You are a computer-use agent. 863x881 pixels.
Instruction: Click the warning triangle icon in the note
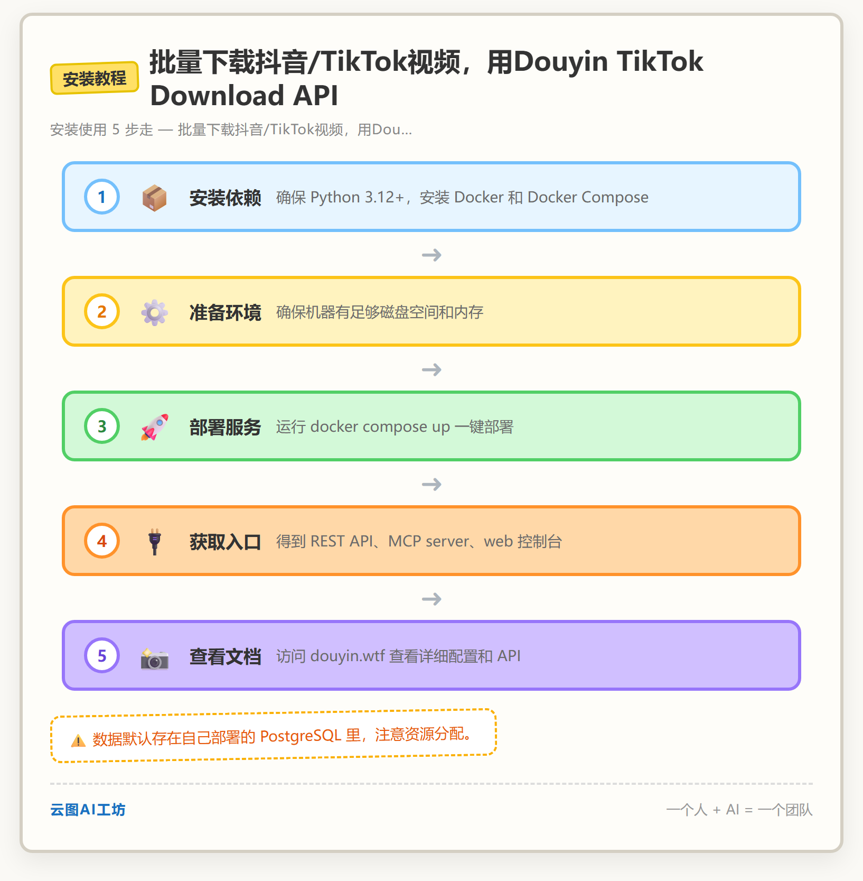[x=78, y=740]
